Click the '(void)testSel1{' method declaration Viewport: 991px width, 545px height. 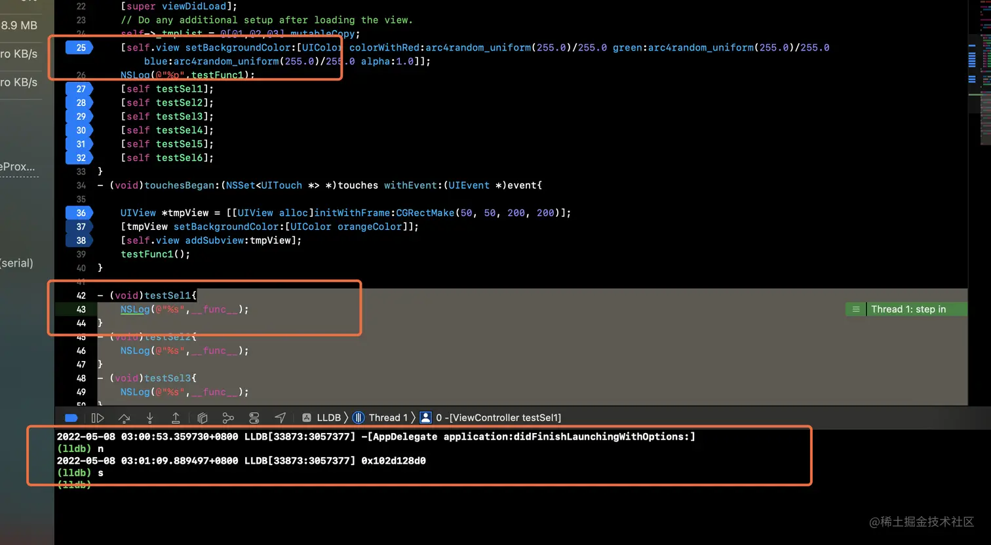[153, 295]
